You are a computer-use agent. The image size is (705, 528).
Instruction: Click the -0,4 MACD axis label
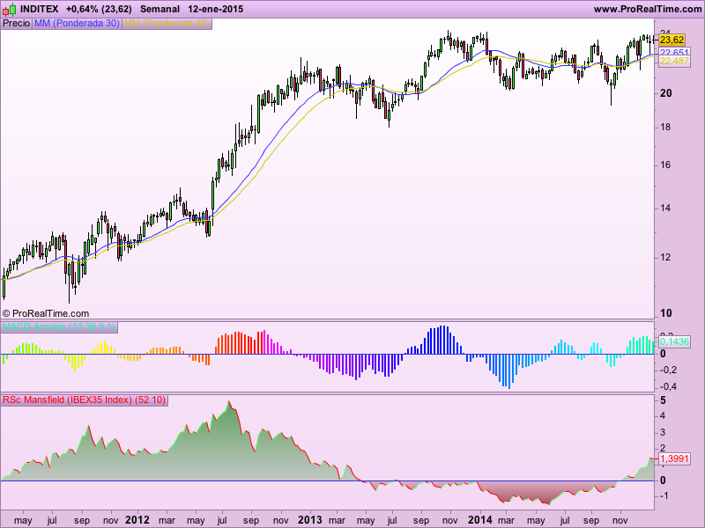click(669, 386)
